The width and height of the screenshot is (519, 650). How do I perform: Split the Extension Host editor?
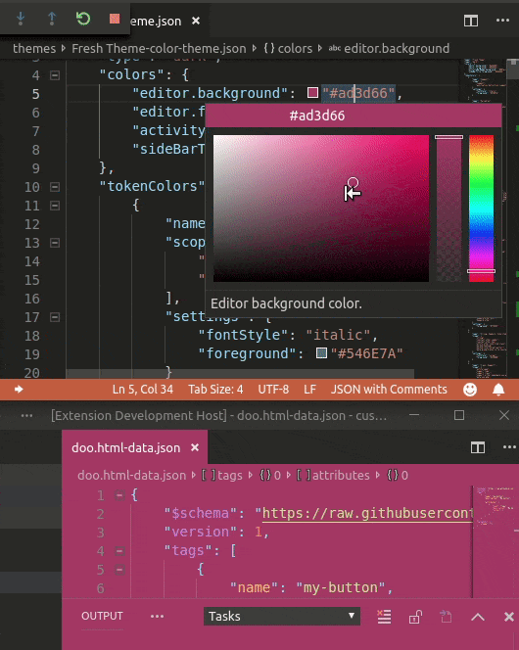[x=478, y=447]
